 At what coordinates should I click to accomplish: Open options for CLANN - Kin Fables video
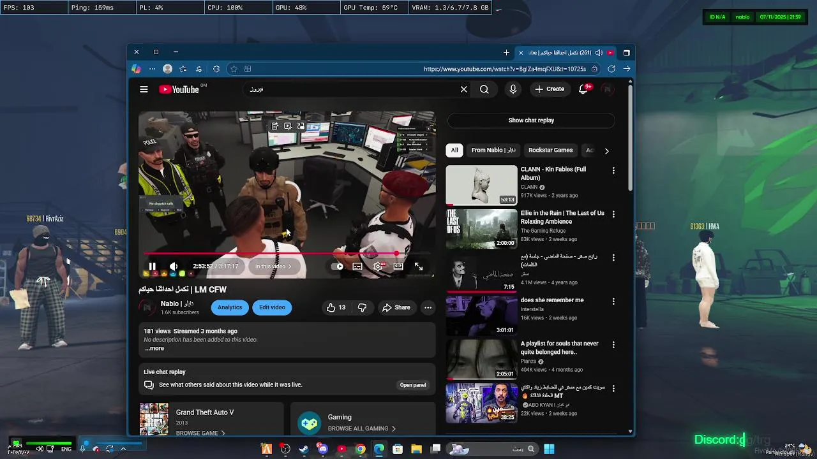(613, 171)
